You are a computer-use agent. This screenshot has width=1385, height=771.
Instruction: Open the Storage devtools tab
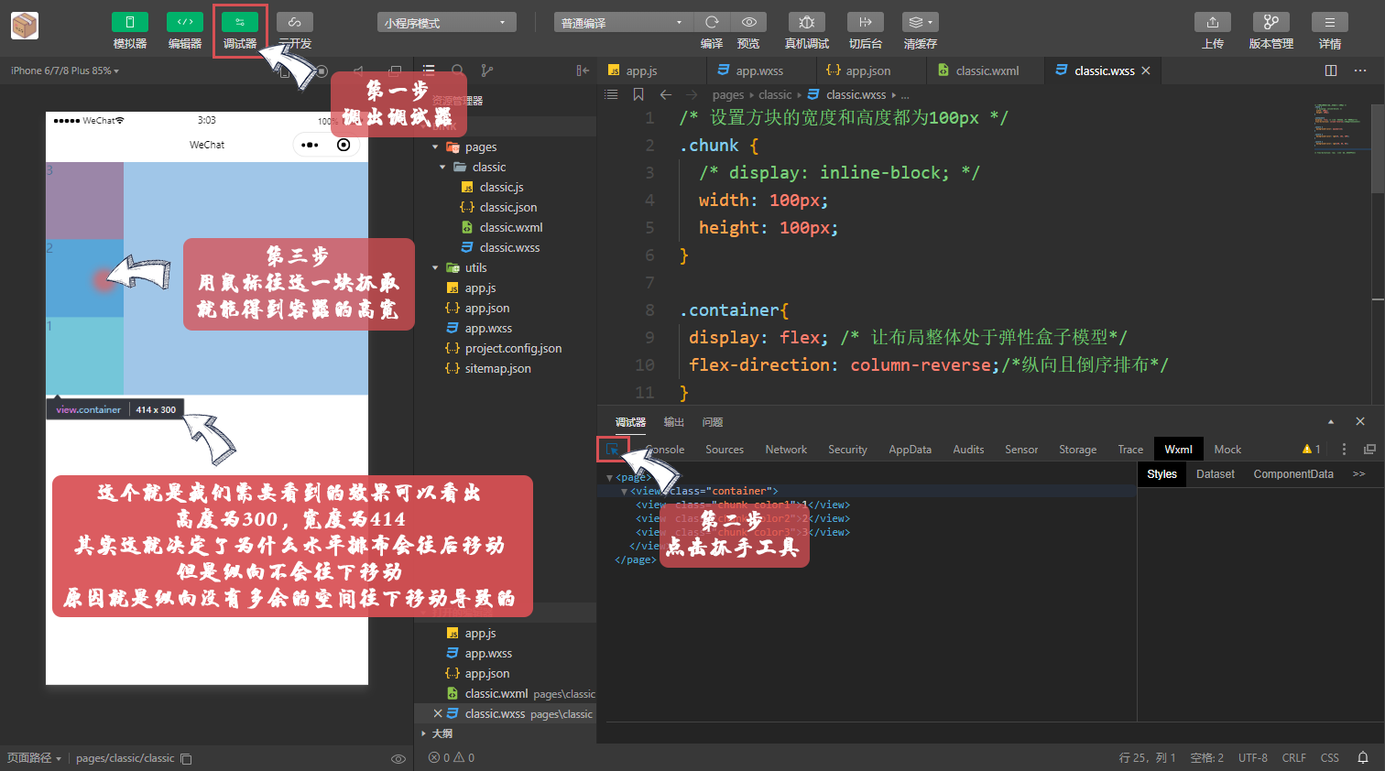[x=1077, y=450]
